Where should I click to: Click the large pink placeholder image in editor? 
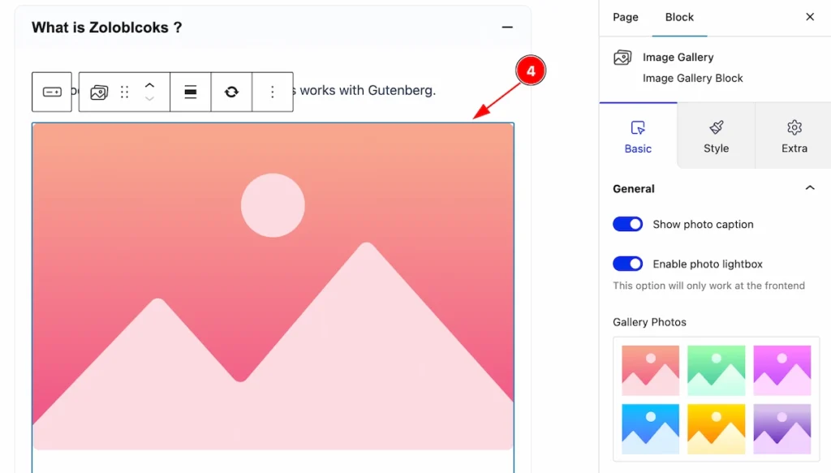point(273,286)
